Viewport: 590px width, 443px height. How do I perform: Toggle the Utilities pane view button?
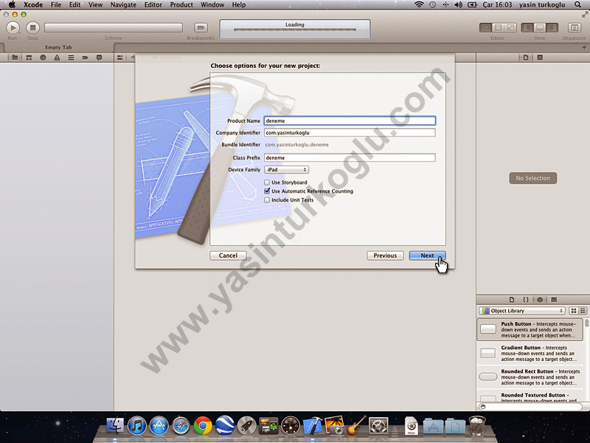coord(552,27)
